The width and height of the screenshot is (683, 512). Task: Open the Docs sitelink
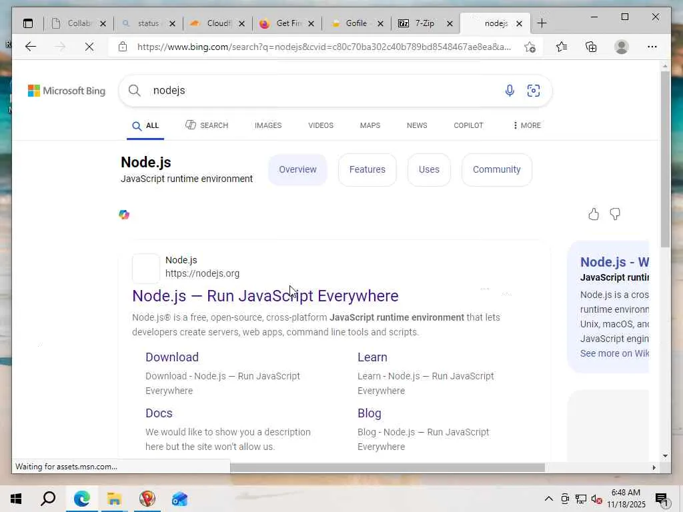159,413
